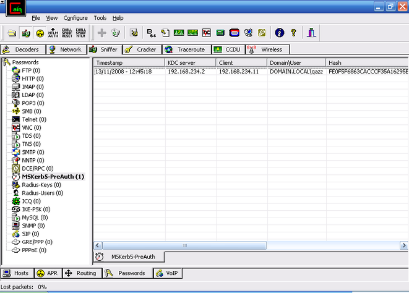
Task: Open the Hash Calculator icon
Action: click(x=220, y=33)
